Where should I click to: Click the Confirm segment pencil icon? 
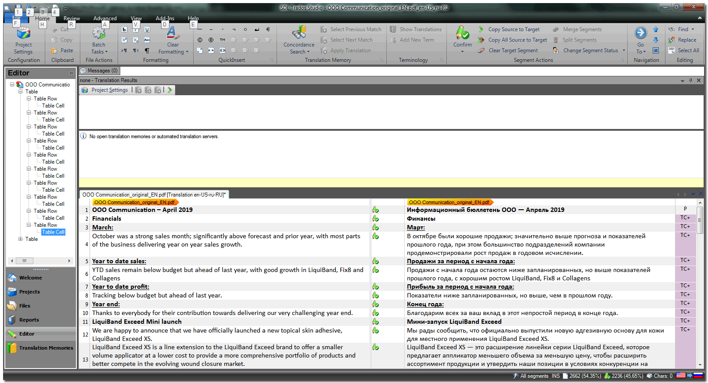click(462, 33)
